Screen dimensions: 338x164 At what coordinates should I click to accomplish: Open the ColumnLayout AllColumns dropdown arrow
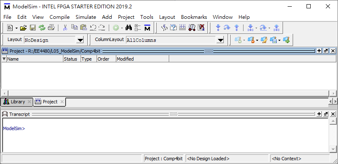[x=220, y=40]
